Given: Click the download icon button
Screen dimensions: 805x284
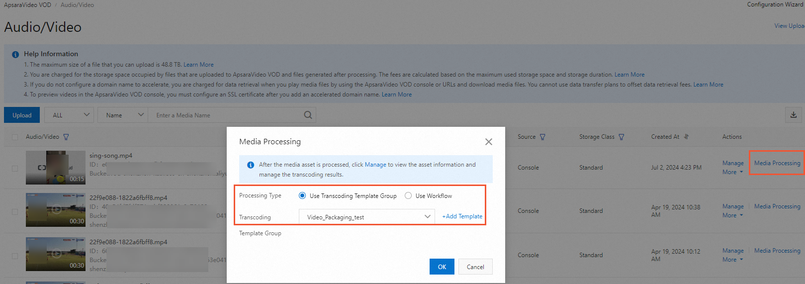Looking at the screenshot, I should [794, 115].
